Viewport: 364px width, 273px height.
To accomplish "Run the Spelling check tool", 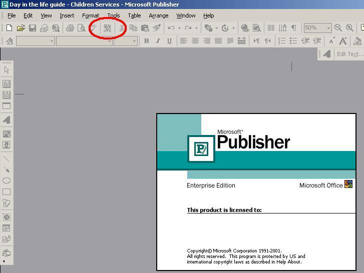I will 93,28.
